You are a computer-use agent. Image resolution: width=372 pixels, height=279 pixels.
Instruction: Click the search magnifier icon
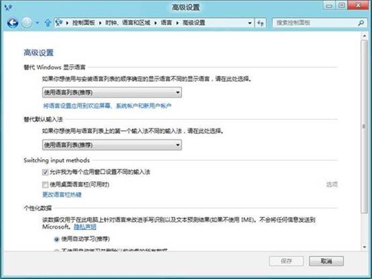coord(361,23)
